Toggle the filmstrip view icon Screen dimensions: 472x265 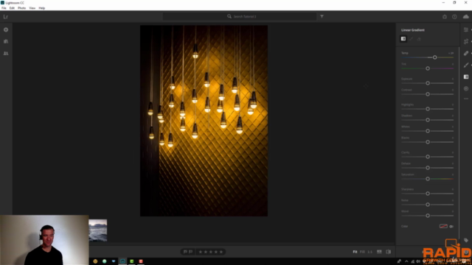coord(379,252)
